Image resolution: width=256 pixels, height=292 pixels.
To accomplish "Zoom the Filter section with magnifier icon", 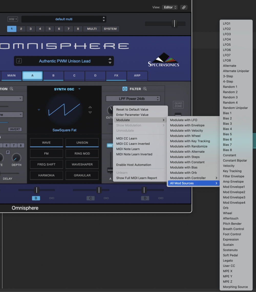I will pos(145,89).
